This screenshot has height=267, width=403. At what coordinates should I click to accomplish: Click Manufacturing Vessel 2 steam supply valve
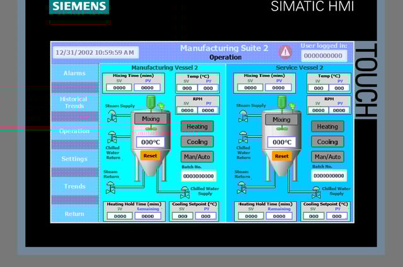tap(112, 116)
